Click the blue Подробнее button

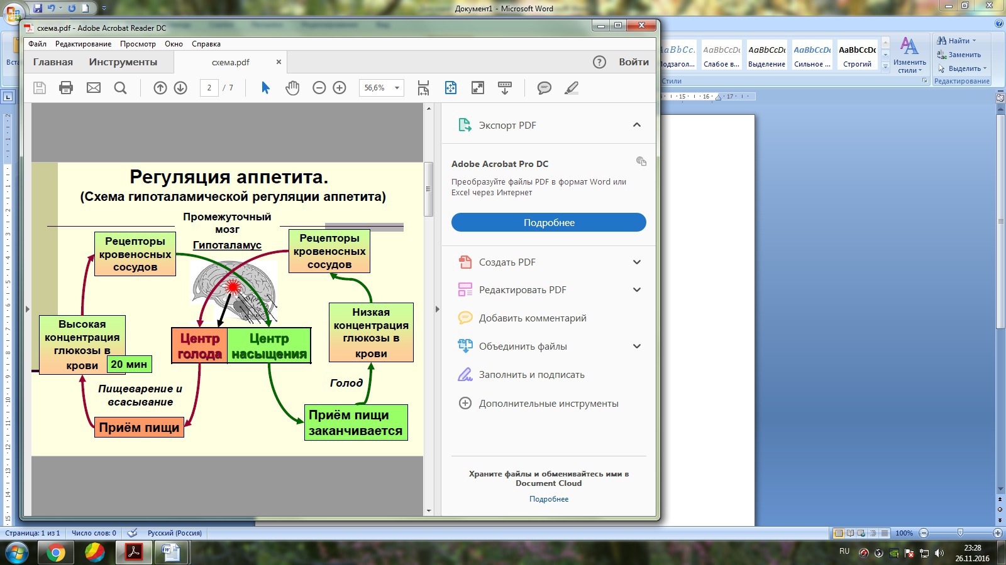pyautogui.click(x=548, y=223)
